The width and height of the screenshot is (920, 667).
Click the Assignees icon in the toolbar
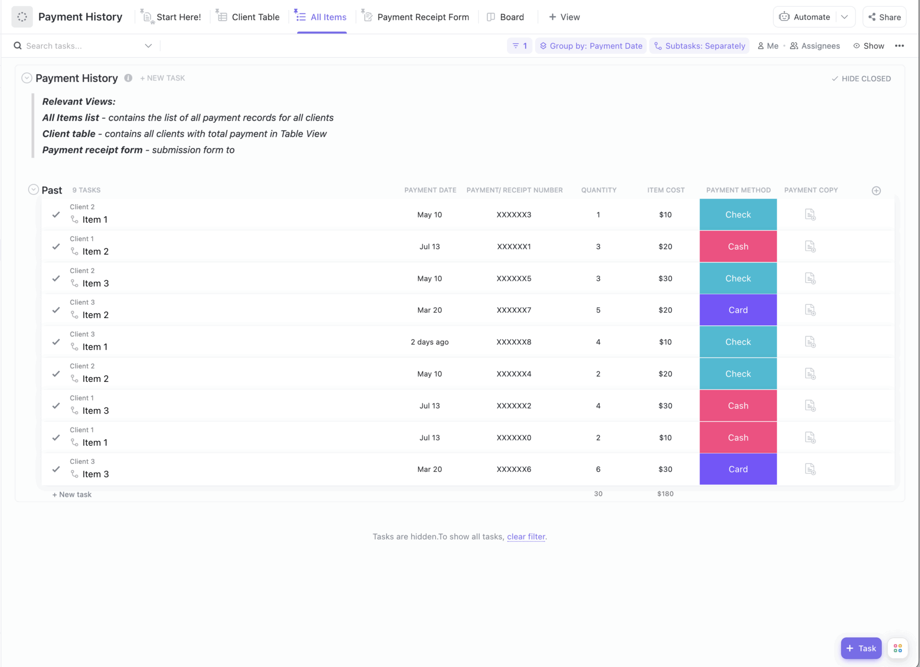pyautogui.click(x=794, y=46)
